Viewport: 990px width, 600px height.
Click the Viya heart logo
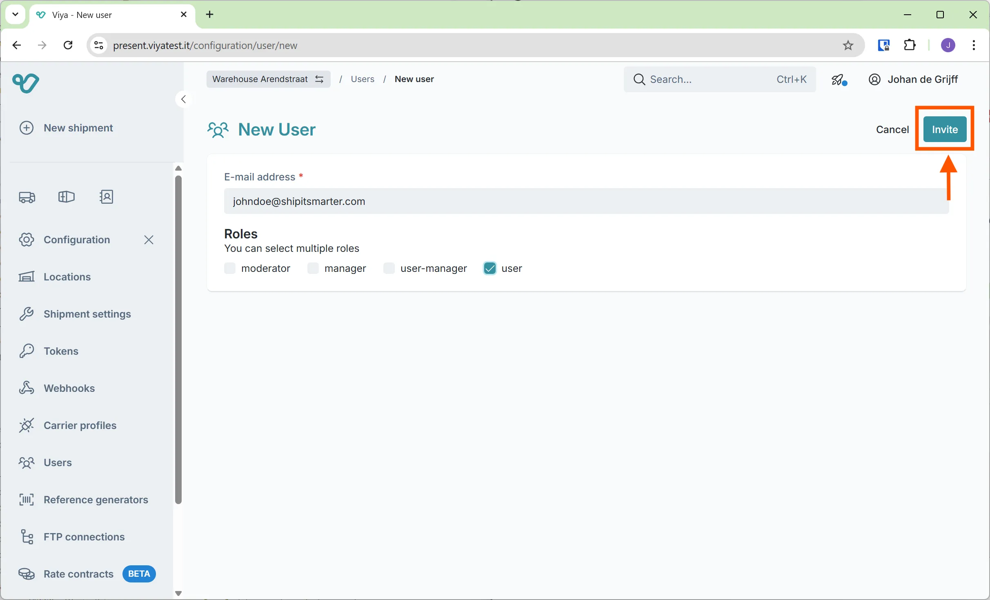point(26,83)
